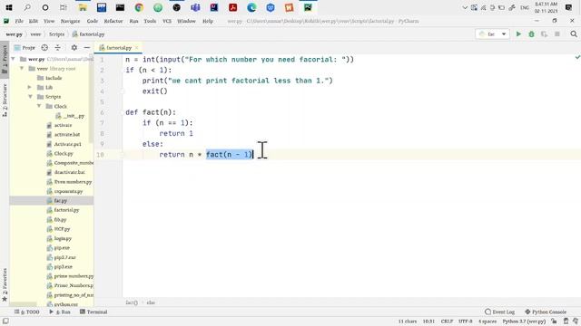Open the Windows Start button
The image size is (581, 326).
[x=9, y=7]
